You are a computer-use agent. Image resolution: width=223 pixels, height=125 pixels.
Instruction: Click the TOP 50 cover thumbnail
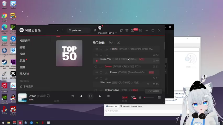(69, 53)
